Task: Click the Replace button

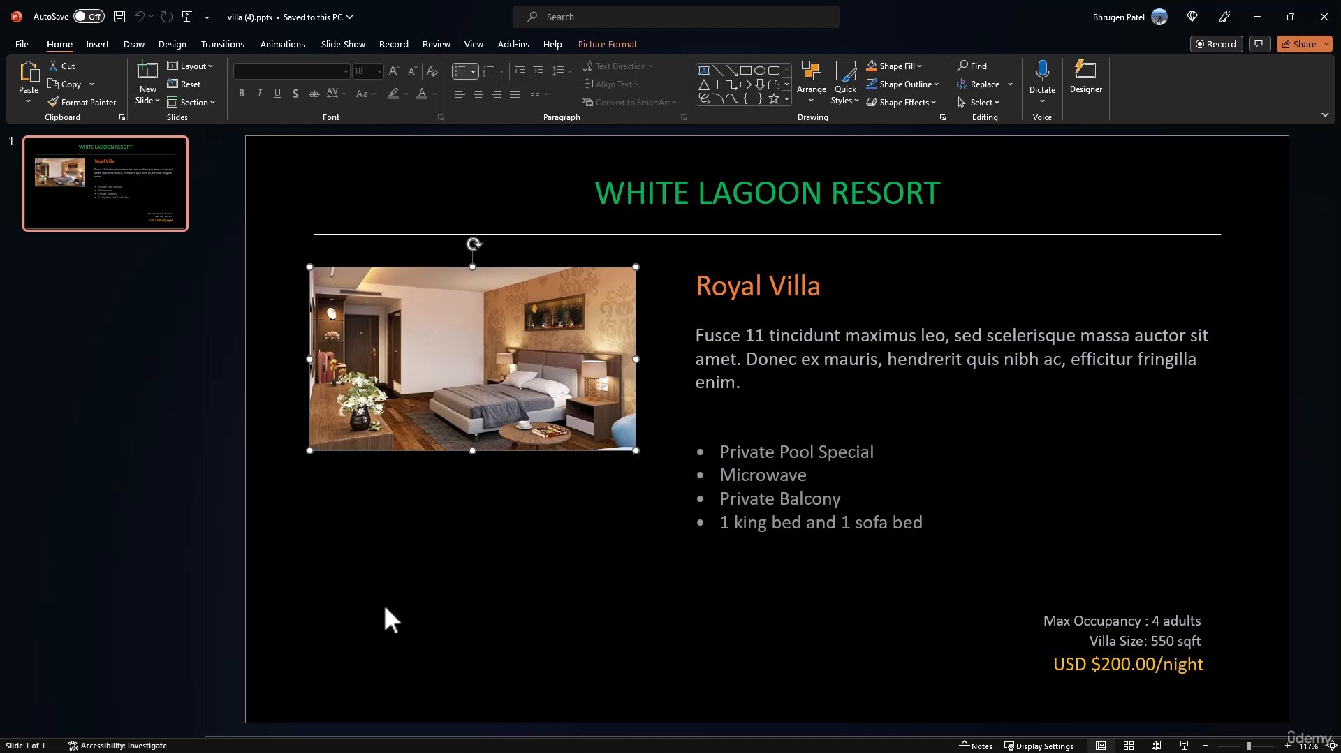Action: coord(978,84)
